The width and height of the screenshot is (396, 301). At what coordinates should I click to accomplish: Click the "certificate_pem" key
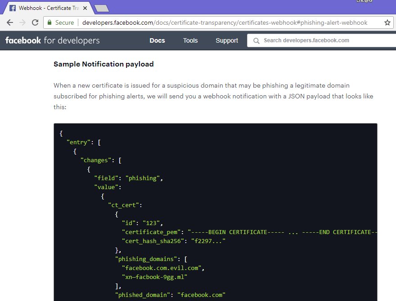click(151, 232)
